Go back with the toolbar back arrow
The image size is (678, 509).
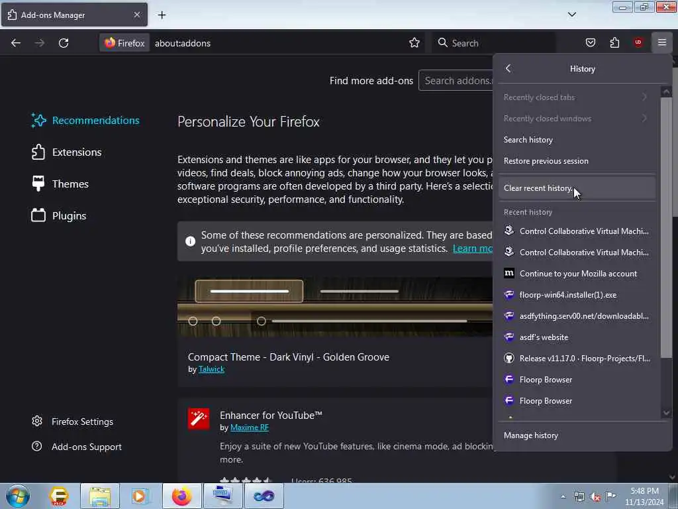pyautogui.click(x=16, y=43)
